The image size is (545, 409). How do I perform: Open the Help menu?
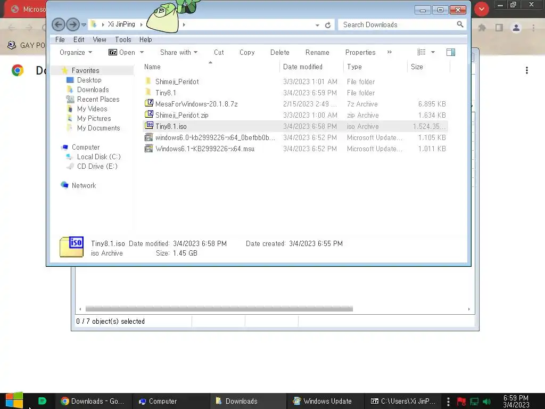pos(146,39)
